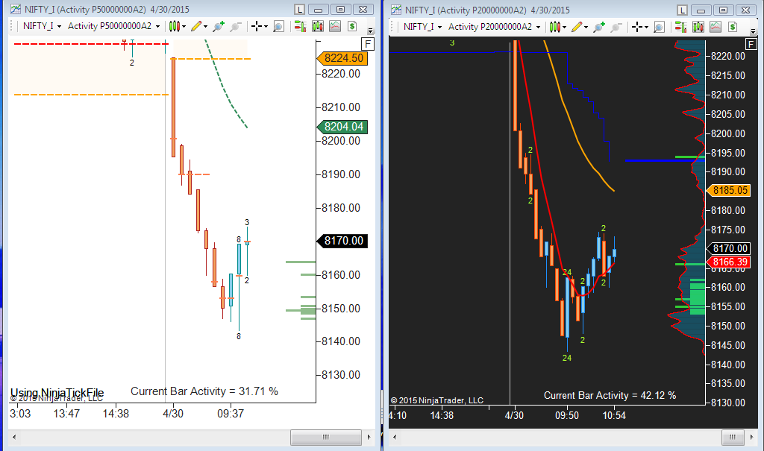The image size is (764, 451).
Task: Select drawing pencil tool in P50000000A2 window
Action: pyautogui.click(x=196, y=26)
